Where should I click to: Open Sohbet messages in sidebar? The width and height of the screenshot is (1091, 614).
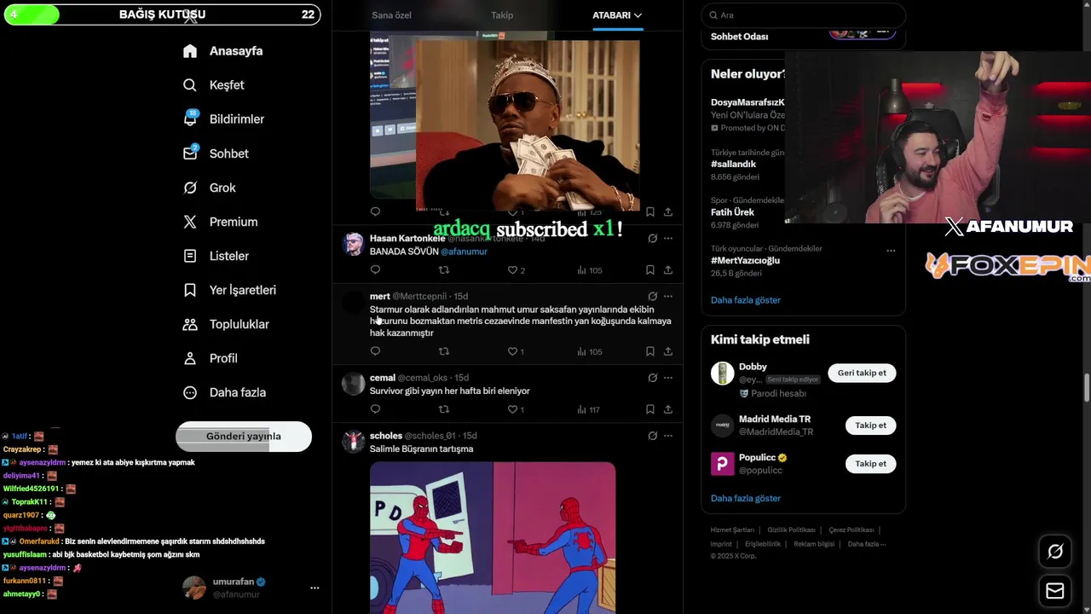[216, 153]
